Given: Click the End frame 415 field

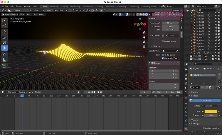Looking at the screenshot, I should 176,92.
